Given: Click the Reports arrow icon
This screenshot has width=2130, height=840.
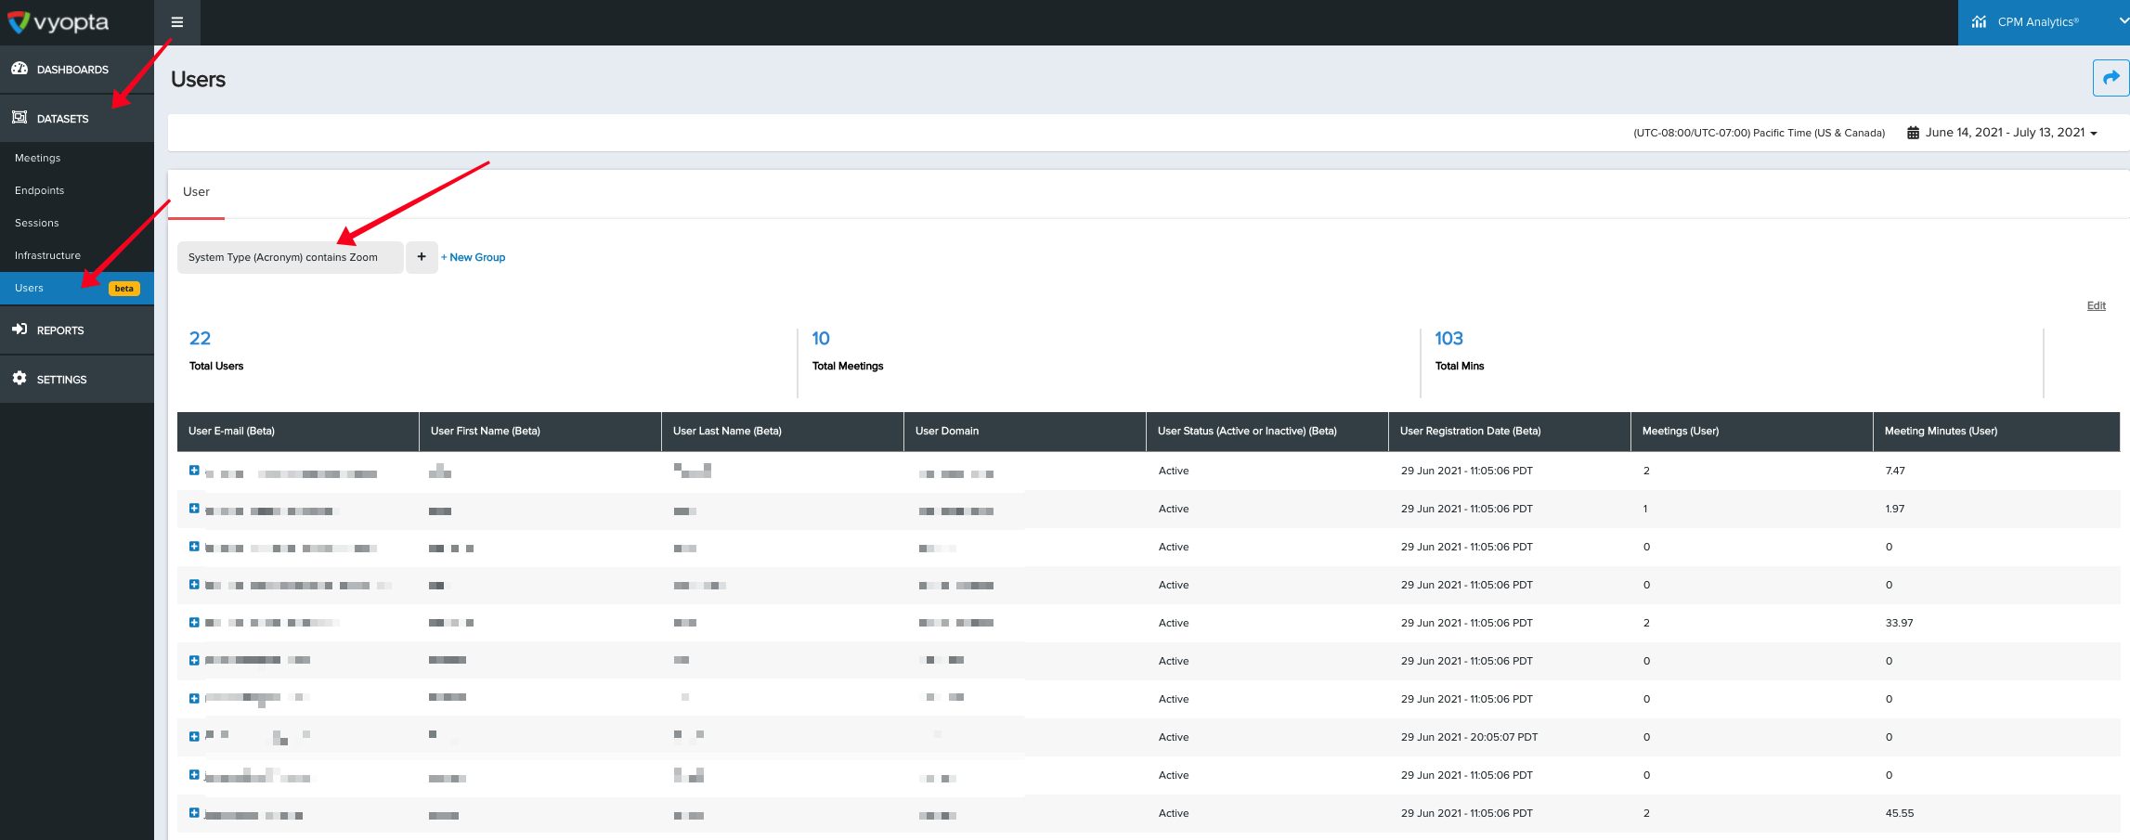Looking at the screenshot, I should 19,330.
